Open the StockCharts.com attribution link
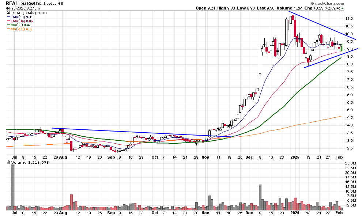 [327, 3]
